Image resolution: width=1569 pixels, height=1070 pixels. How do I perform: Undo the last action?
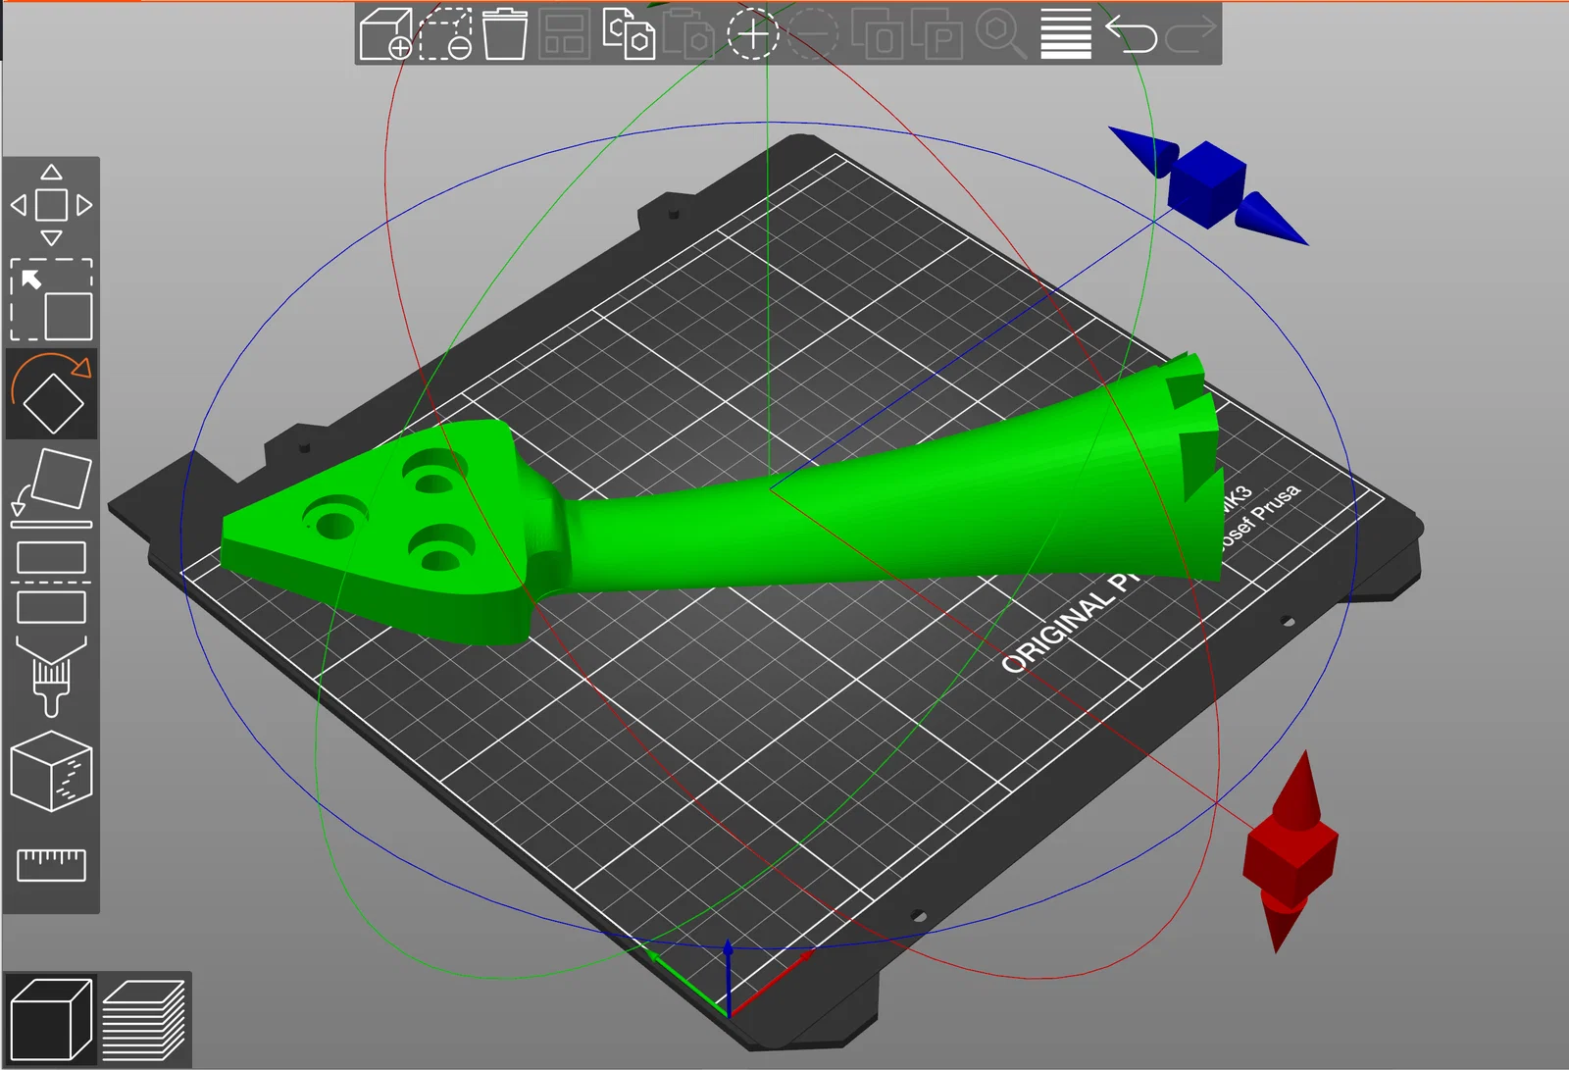click(x=1131, y=34)
